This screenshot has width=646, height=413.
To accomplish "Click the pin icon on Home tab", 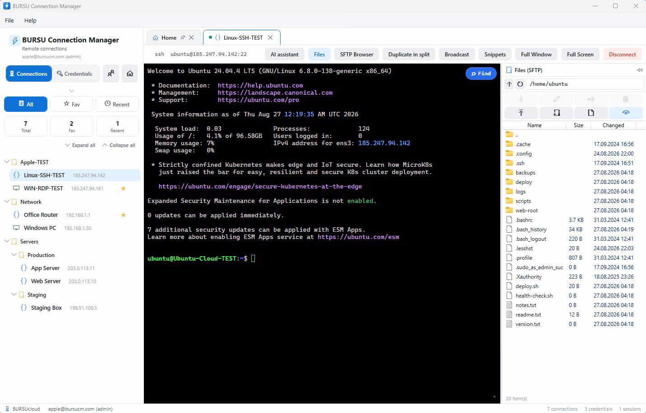I will point(183,37).
